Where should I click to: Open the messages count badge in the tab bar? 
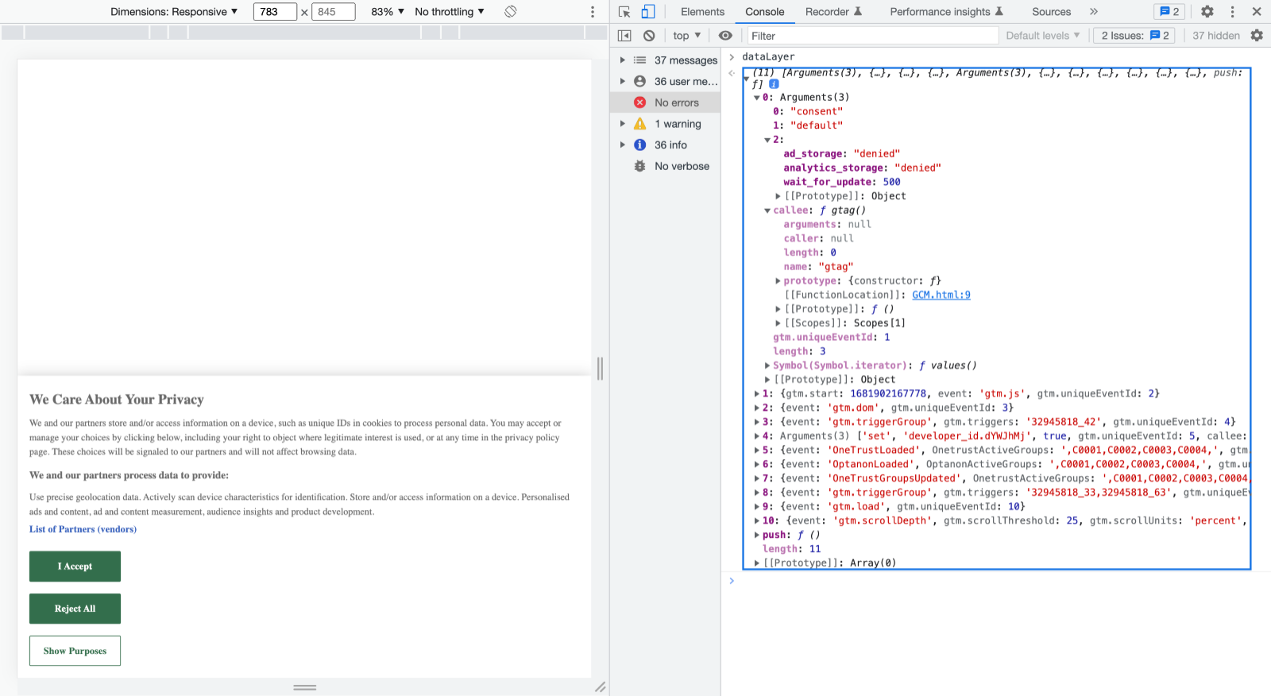pyautogui.click(x=1169, y=12)
